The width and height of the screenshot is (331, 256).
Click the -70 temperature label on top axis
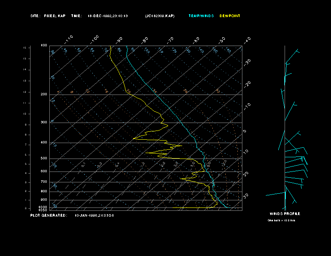pos(170,40)
